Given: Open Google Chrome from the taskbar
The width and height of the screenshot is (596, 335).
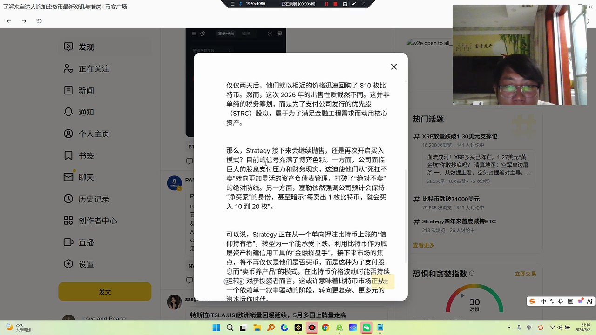Looking at the screenshot, I should click(325, 328).
